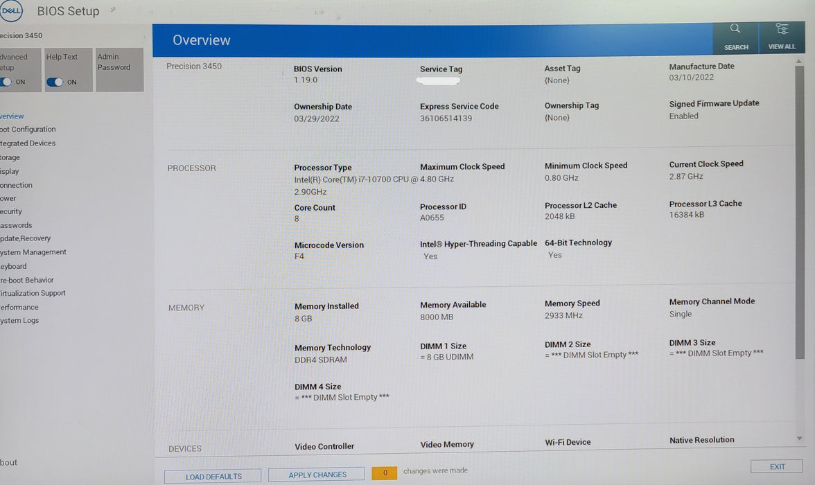Click the Ownership Date 03/29/2022

click(317, 118)
